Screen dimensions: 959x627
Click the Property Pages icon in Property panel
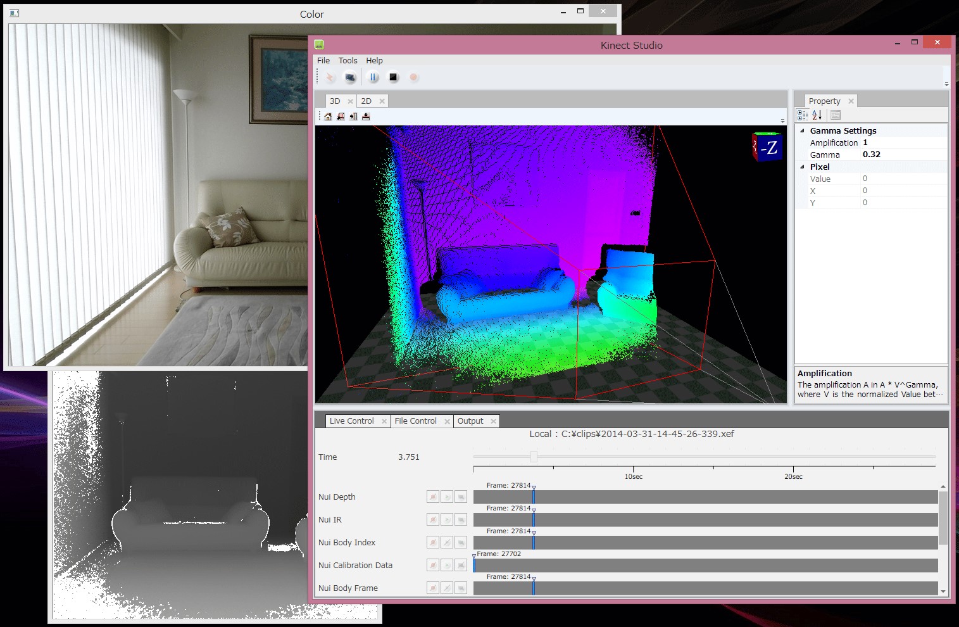coord(836,115)
